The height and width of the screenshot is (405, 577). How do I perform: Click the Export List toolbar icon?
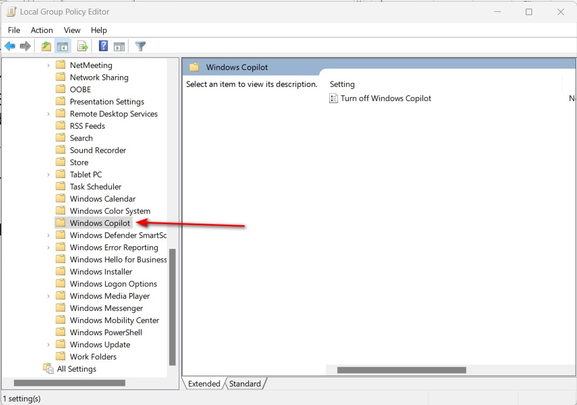[x=83, y=46]
